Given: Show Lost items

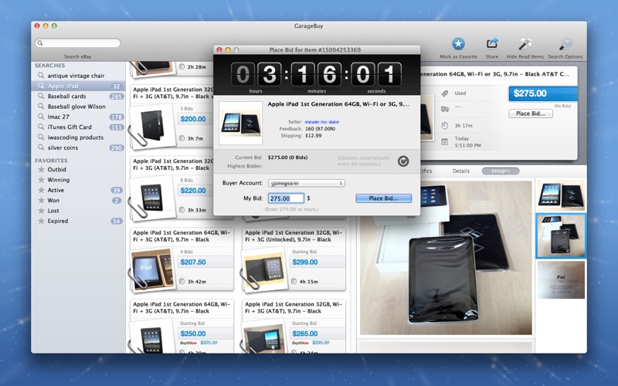Looking at the screenshot, I should coord(78,210).
